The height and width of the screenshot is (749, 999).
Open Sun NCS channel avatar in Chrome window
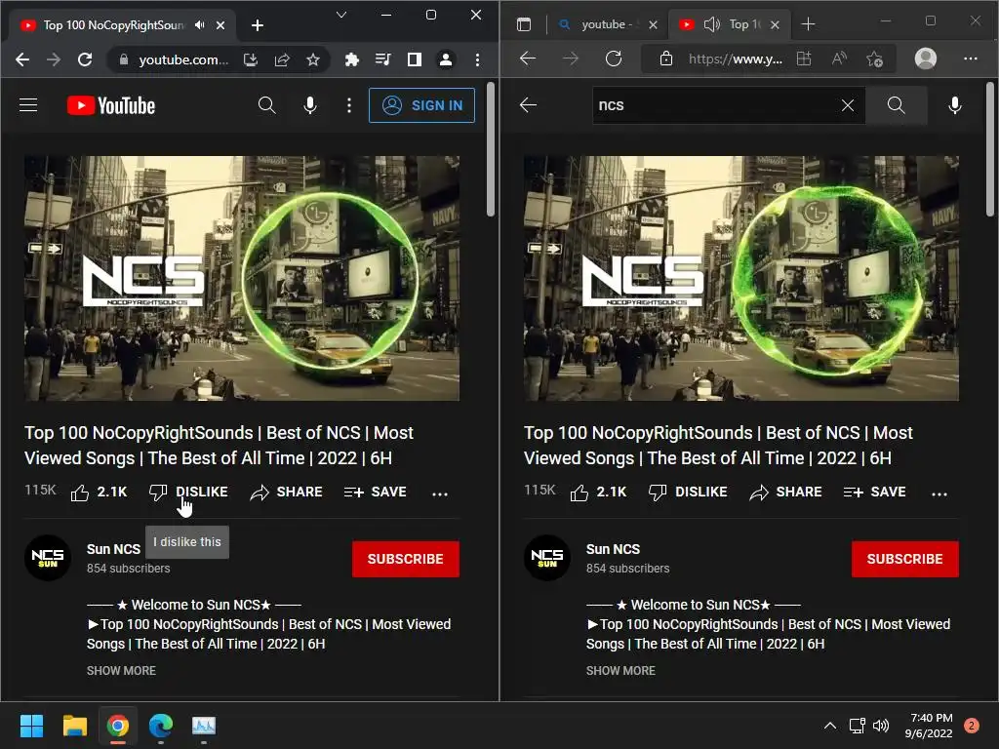point(48,558)
